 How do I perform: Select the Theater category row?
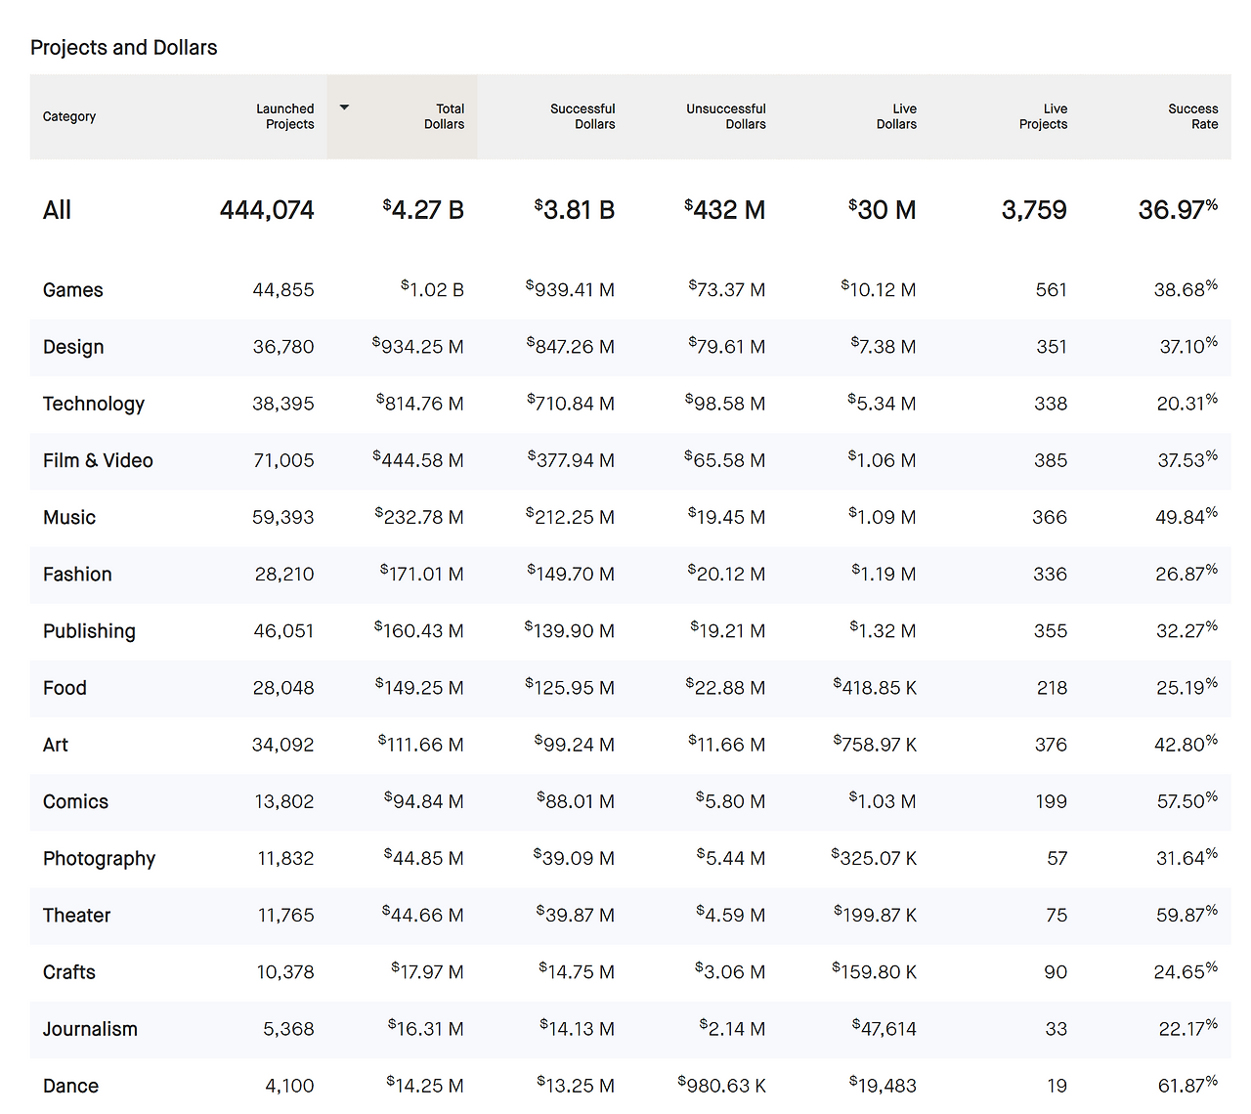coord(630,916)
